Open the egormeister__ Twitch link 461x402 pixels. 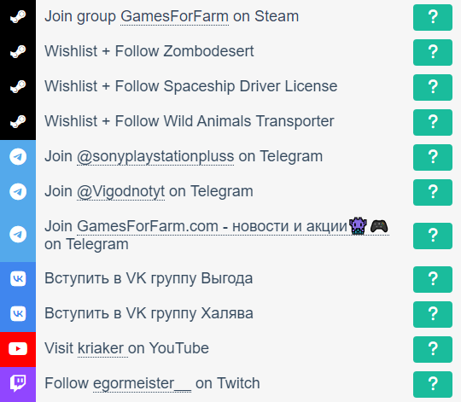[x=142, y=383]
